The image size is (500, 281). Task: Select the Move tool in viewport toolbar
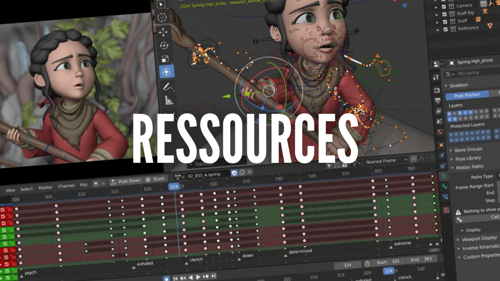coord(163,32)
